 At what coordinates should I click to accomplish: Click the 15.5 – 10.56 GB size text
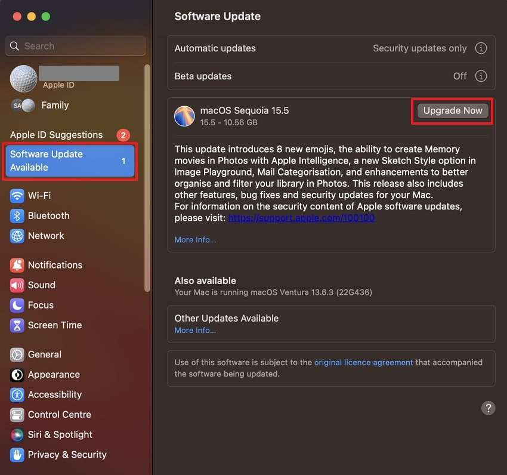(x=228, y=123)
